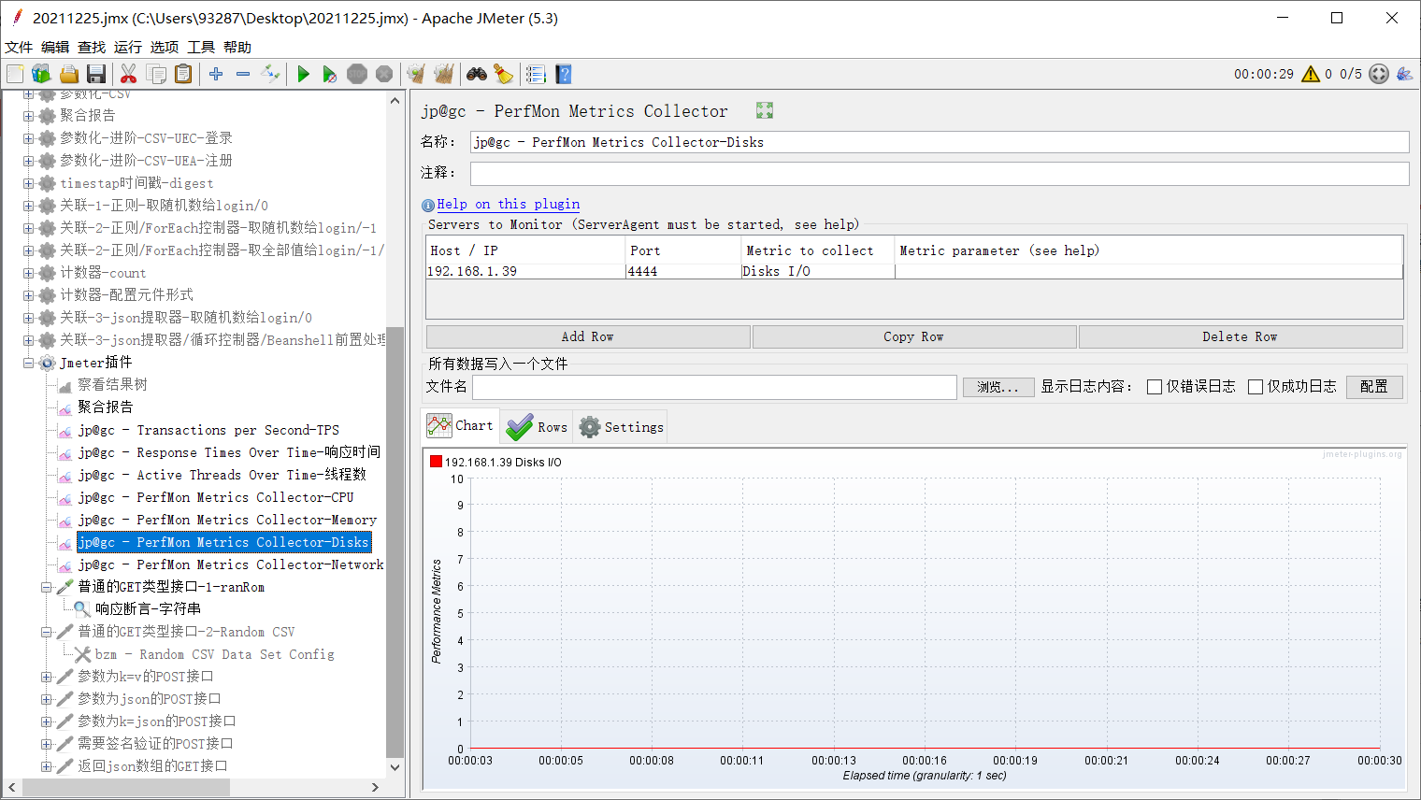Image resolution: width=1421 pixels, height=800 pixels.
Task: Click the remote engine status globe icon
Action: point(1379,74)
